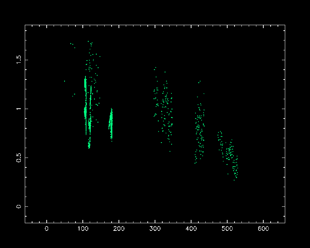This screenshot has width=310, height=248.
Task: Click the vertical axis "0" tick label
Action: 19,206
